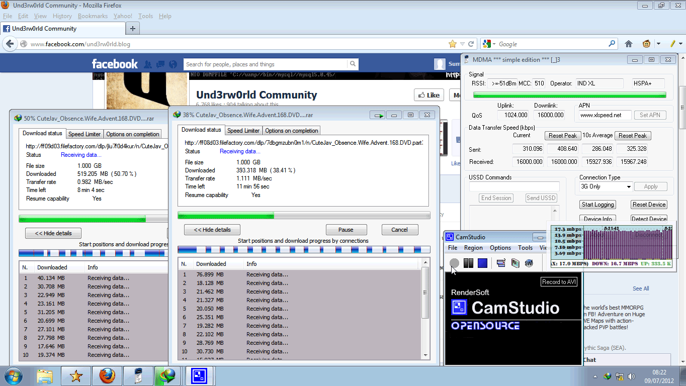686x386 pixels.
Task: Click the Start Logging button
Action: (x=597, y=205)
